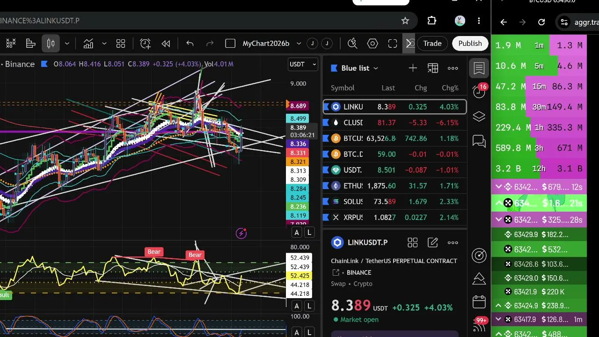This screenshot has width=599, height=337.
Task: Toggle auto scale A on the RSI pane
Action: pyautogui.click(x=297, y=306)
